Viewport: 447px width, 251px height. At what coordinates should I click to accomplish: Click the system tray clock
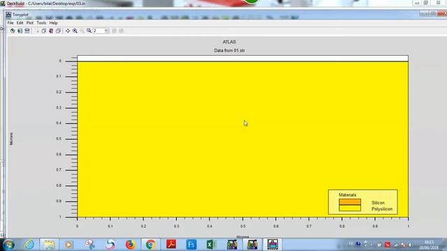pyautogui.click(x=428, y=245)
